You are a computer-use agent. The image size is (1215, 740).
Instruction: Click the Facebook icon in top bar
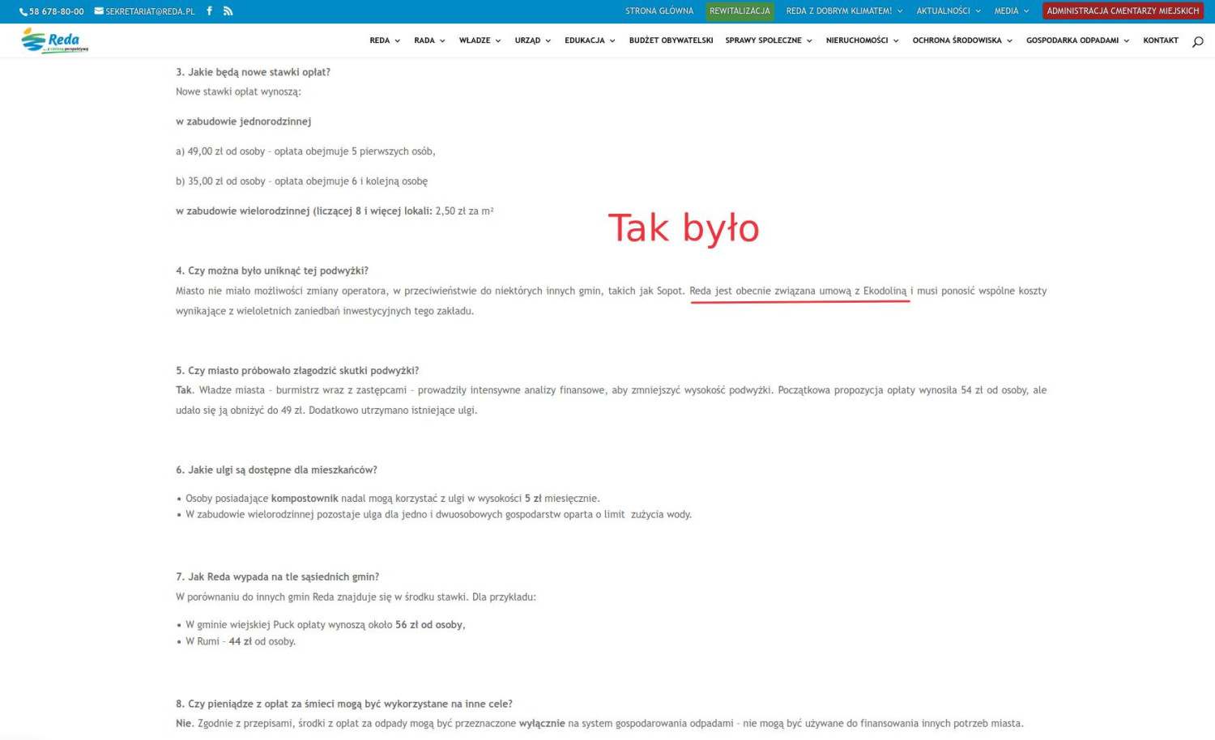point(209,11)
